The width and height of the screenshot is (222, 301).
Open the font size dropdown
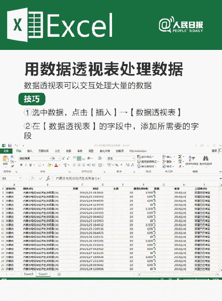pyautogui.click(x=60, y=158)
